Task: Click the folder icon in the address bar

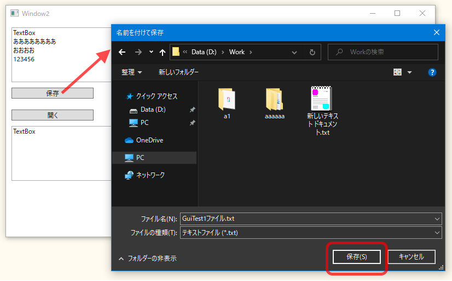Action: pos(176,52)
